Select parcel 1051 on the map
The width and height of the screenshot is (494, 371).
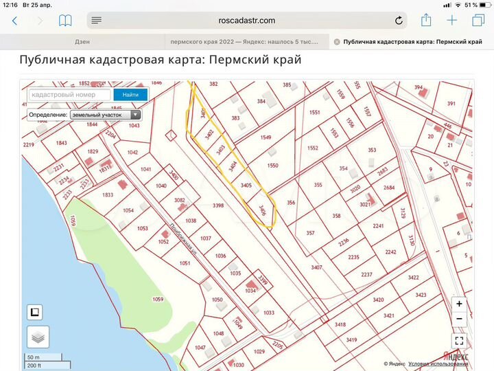185,263
